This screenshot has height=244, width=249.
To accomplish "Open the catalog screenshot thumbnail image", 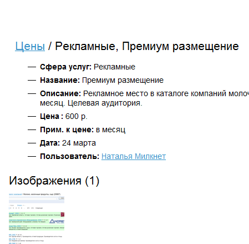I will click(x=37, y=218).
